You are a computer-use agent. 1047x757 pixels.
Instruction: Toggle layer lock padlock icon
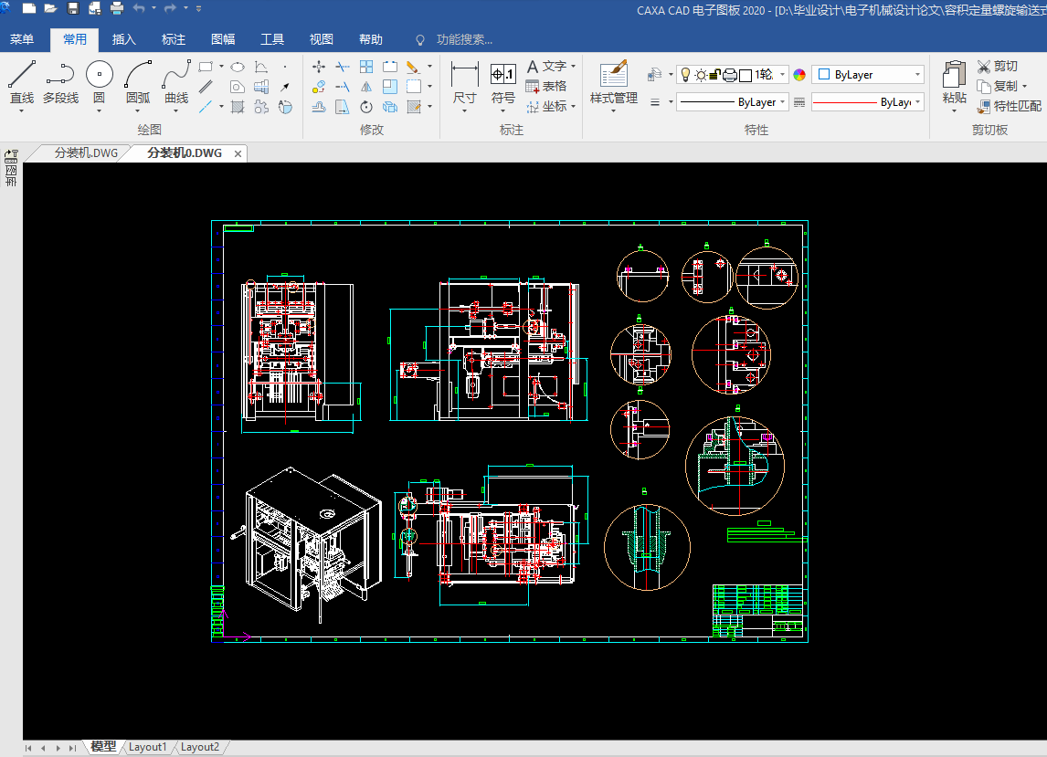point(714,75)
